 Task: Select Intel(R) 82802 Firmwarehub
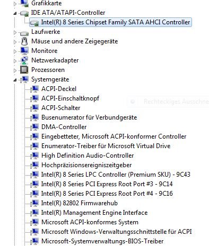pyautogui.click(x=80, y=203)
